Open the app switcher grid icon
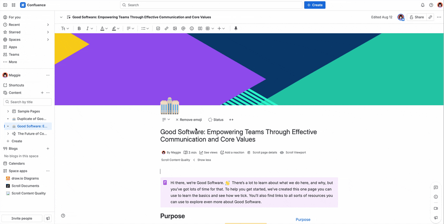The height and width of the screenshot is (224, 444). (x=13, y=5)
